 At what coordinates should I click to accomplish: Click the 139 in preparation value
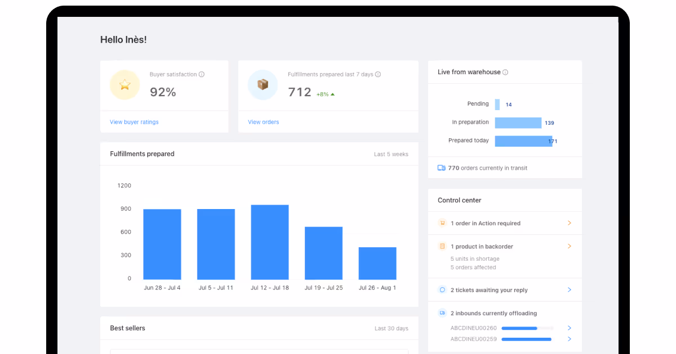tap(549, 123)
